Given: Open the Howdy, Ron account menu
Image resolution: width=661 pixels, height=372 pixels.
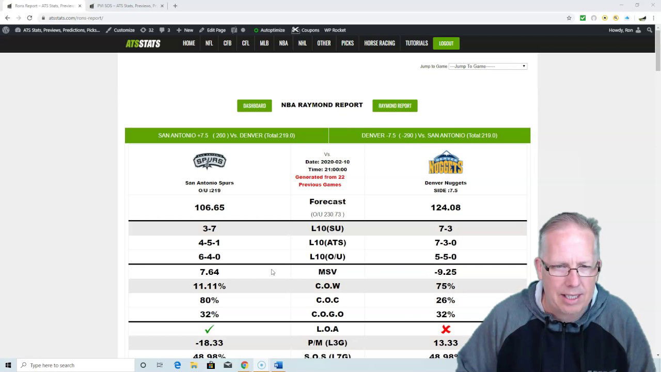Looking at the screenshot, I should 624,30.
